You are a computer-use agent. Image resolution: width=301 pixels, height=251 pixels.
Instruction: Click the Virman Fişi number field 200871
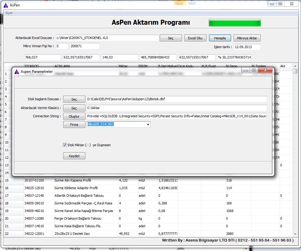[84, 46]
